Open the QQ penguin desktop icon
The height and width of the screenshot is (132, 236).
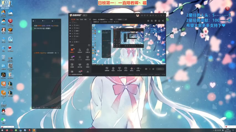click(x=3, y=112)
